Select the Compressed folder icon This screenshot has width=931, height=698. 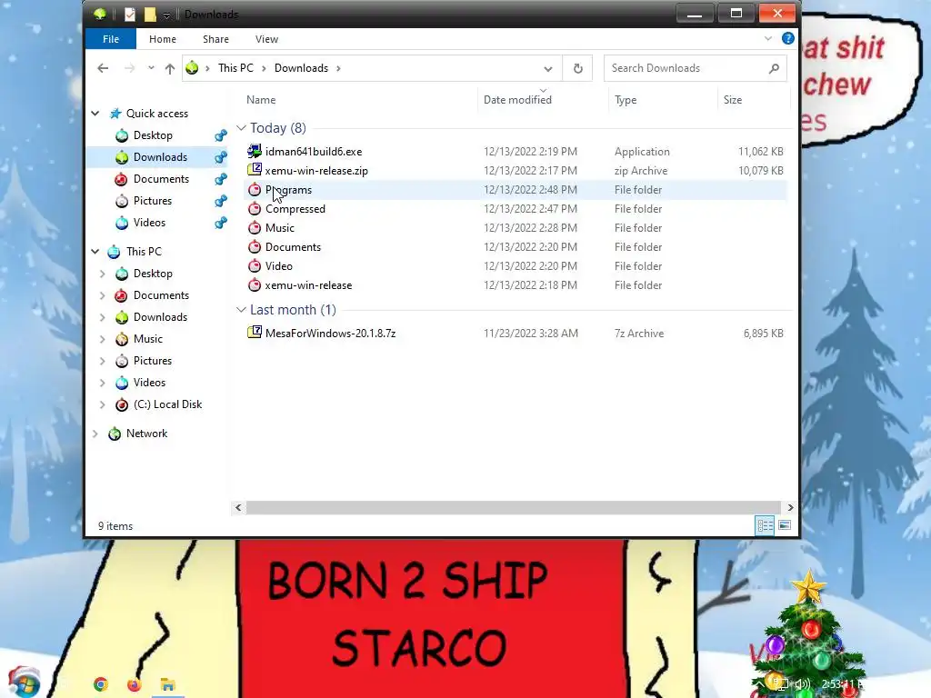(255, 208)
